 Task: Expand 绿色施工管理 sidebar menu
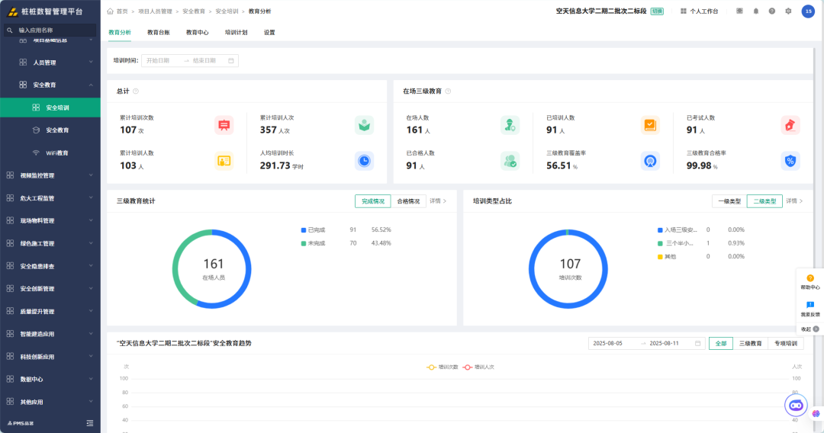click(50, 243)
